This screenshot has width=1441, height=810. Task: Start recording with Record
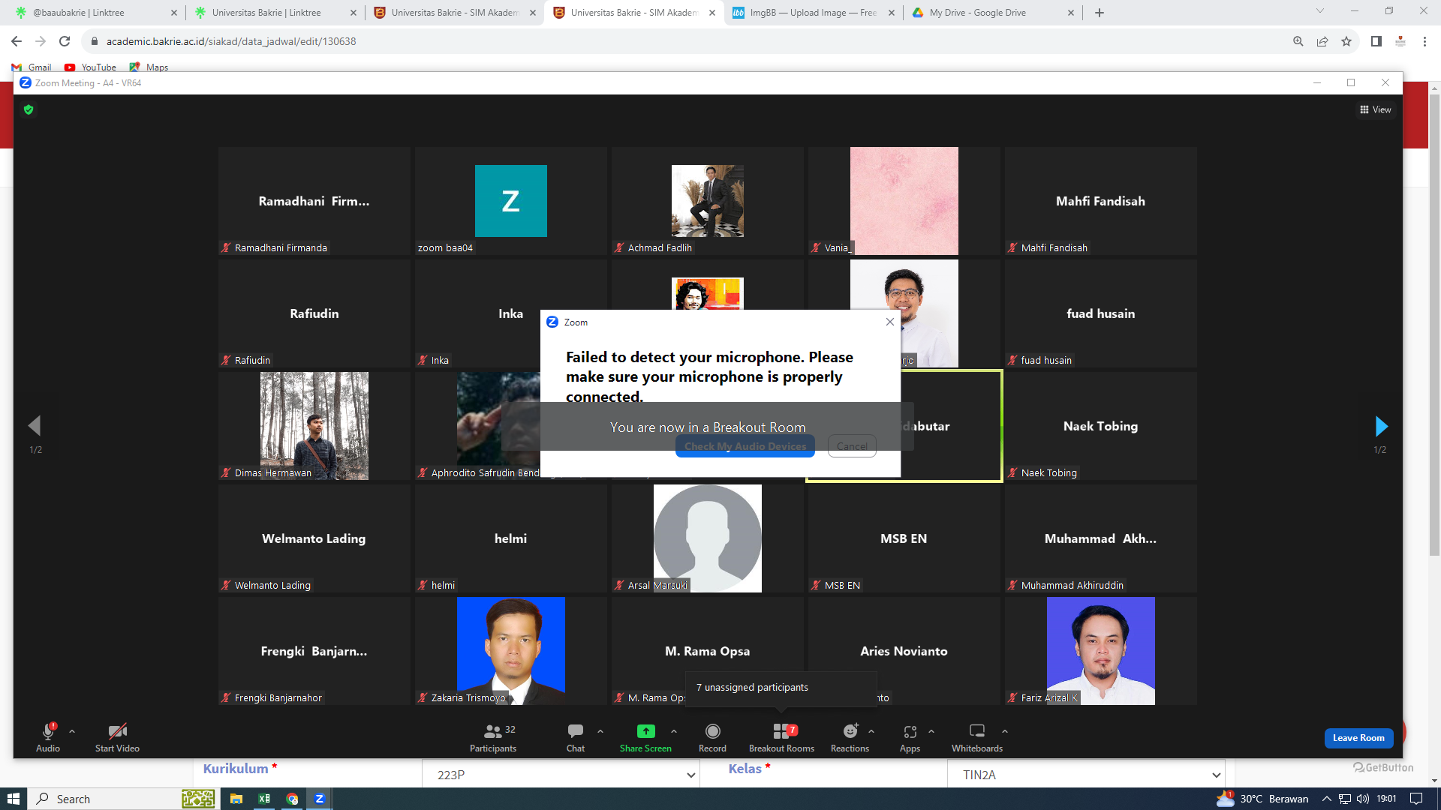(x=712, y=737)
